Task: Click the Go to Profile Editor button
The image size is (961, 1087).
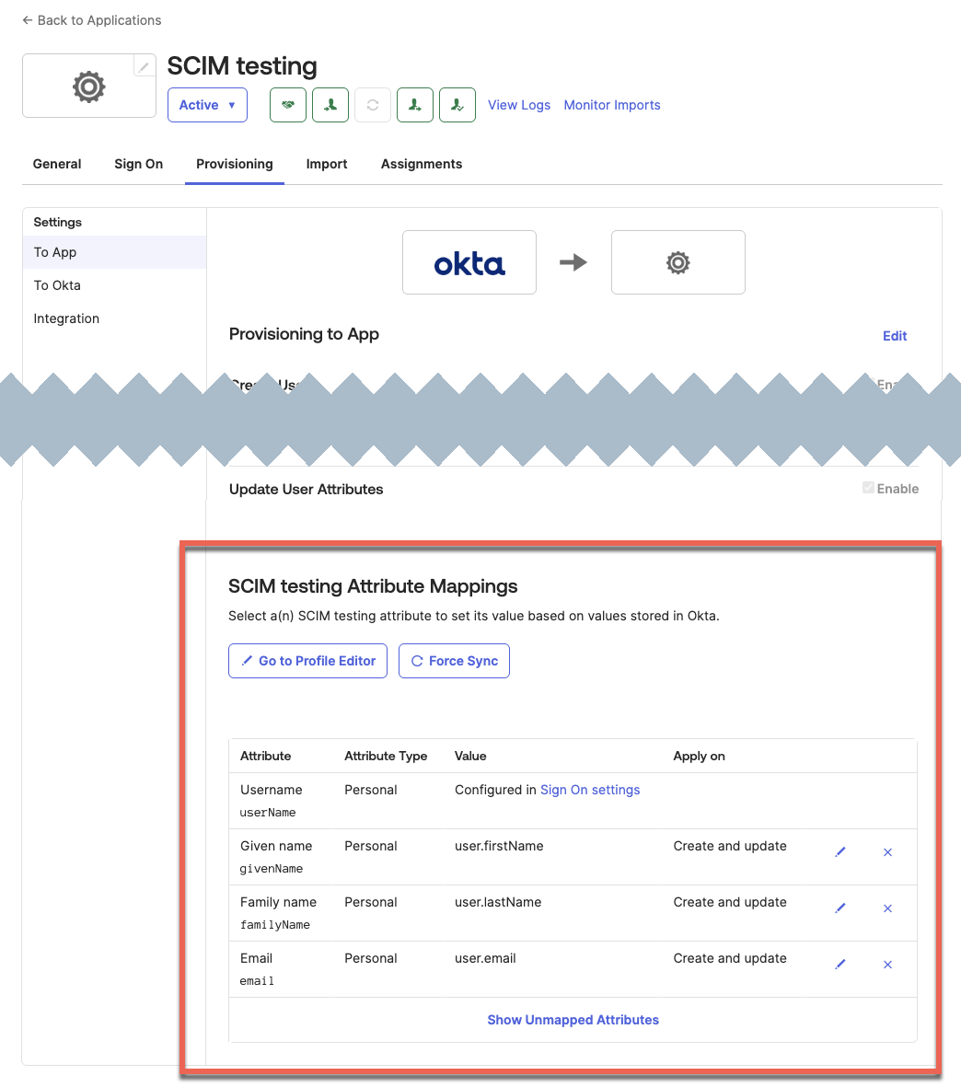Action: pos(307,661)
